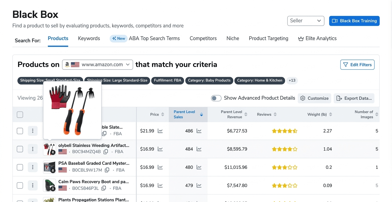This screenshot has height=202, width=392.
Task: Click the Edit Filters button
Action: 357,65
